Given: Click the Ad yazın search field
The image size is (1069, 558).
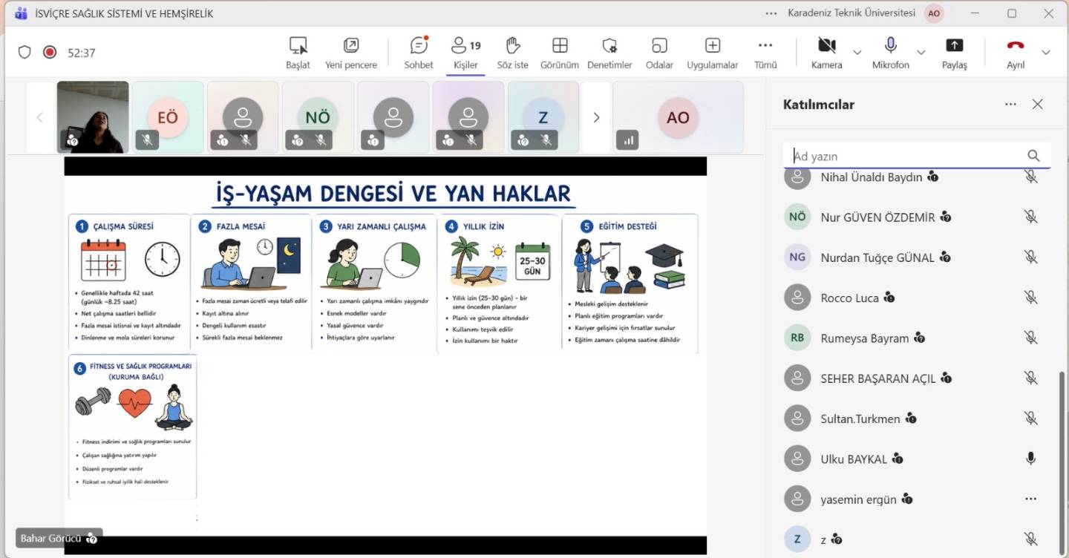Looking at the screenshot, I should [906, 156].
